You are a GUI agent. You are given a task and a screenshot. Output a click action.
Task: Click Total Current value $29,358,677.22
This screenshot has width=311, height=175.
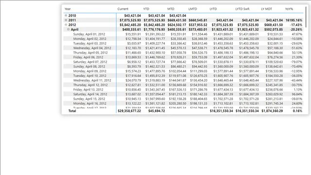tap(129, 111)
